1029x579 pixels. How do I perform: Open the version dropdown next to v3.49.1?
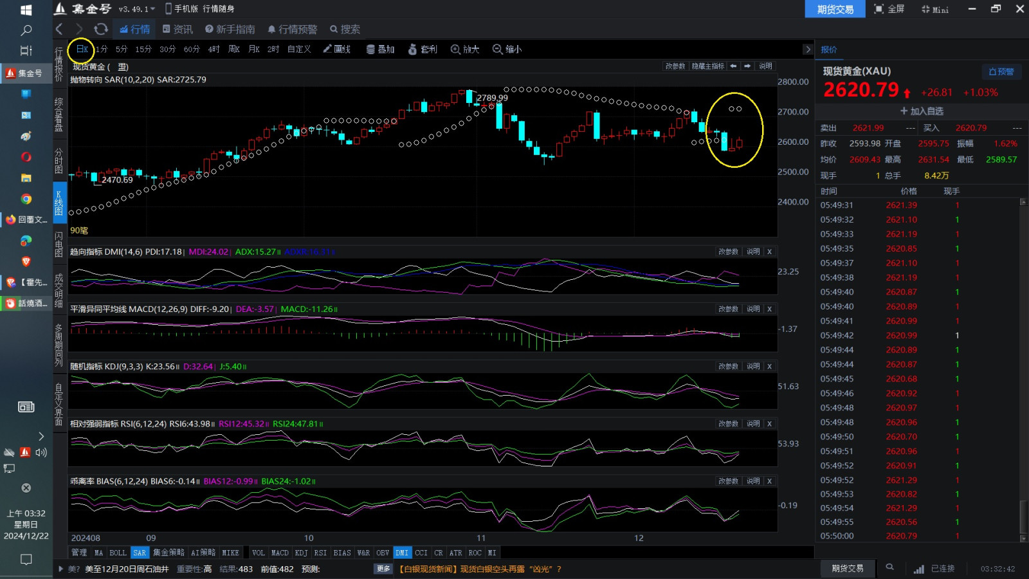click(152, 9)
